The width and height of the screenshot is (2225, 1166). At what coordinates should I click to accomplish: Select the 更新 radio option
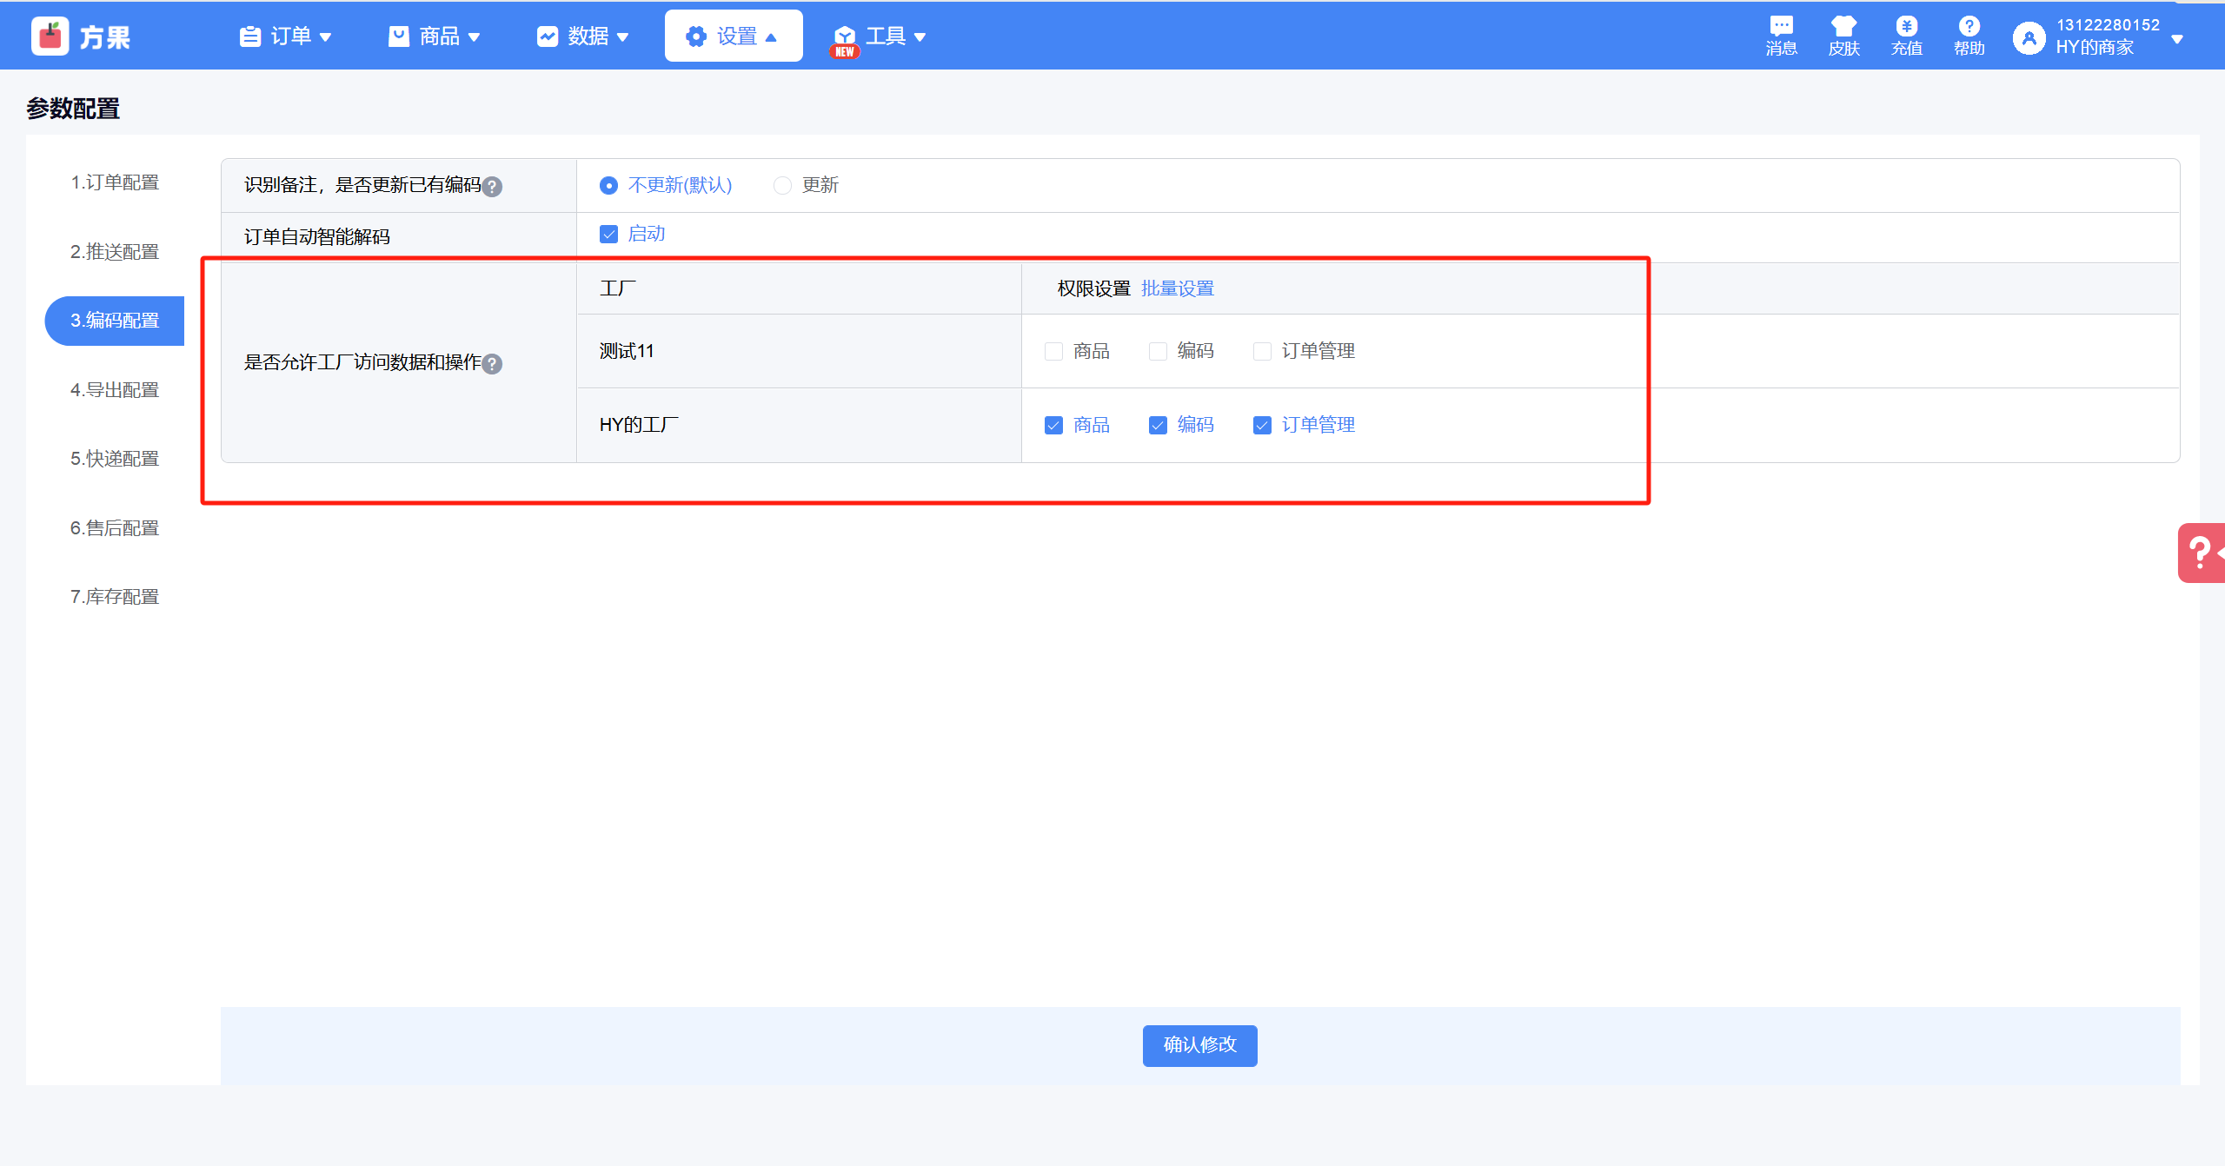click(x=782, y=185)
